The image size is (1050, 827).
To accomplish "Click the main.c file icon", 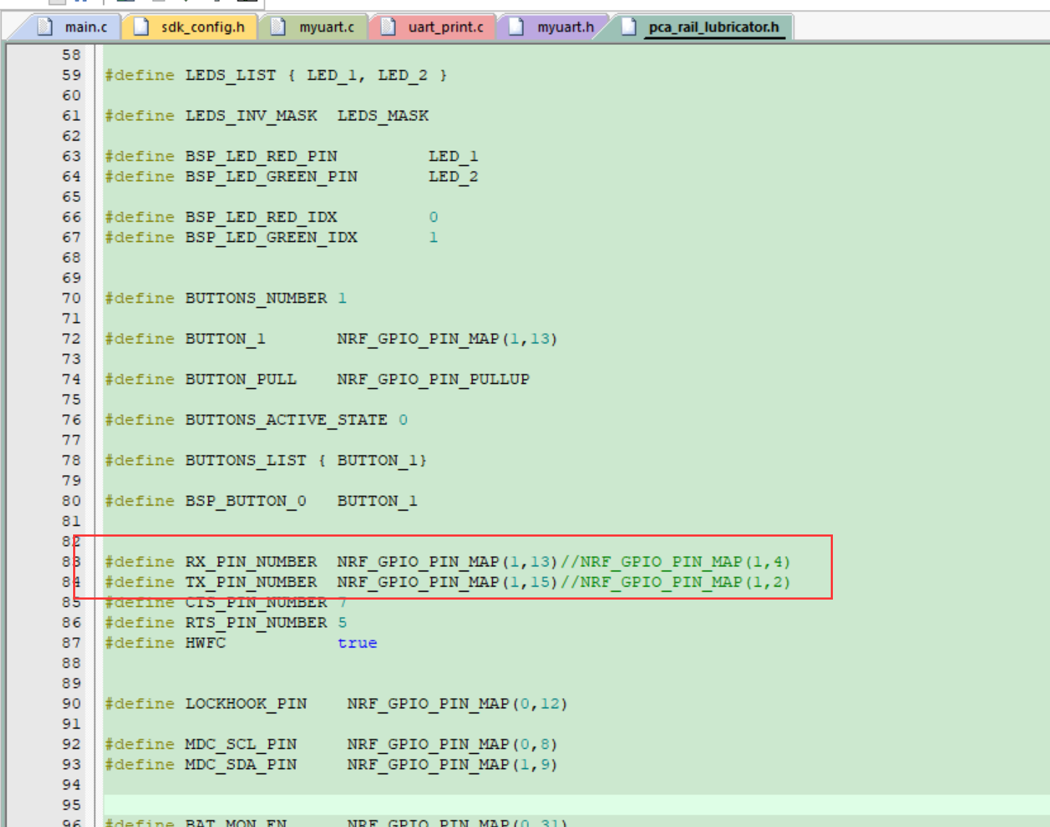I will pyautogui.click(x=46, y=27).
